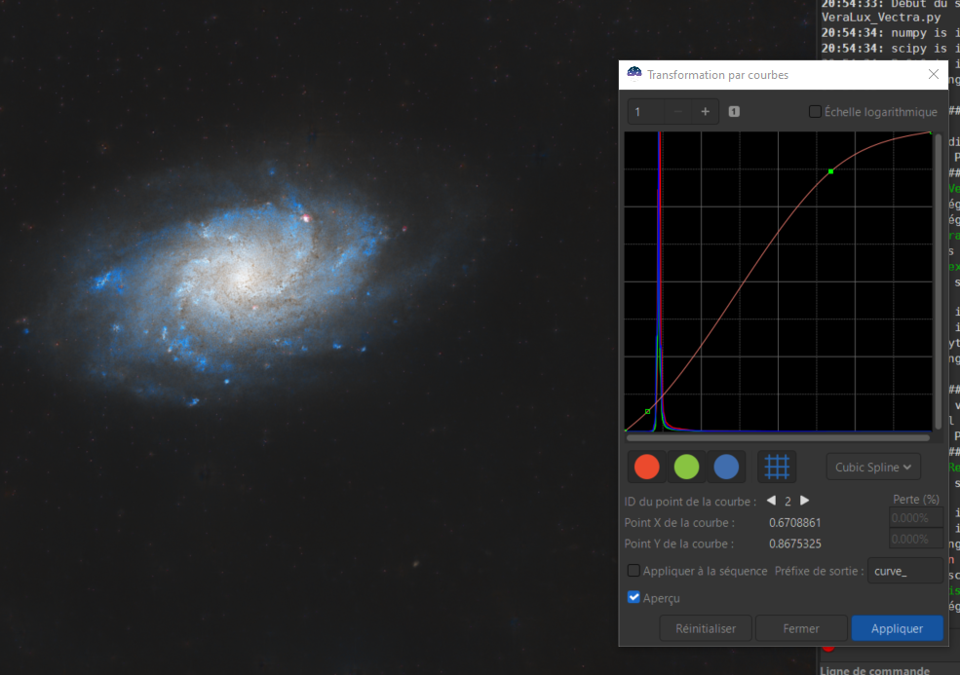The height and width of the screenshot is (675, 960).
Task: Go to next curve point ID
Action: (x=804, y=501)
